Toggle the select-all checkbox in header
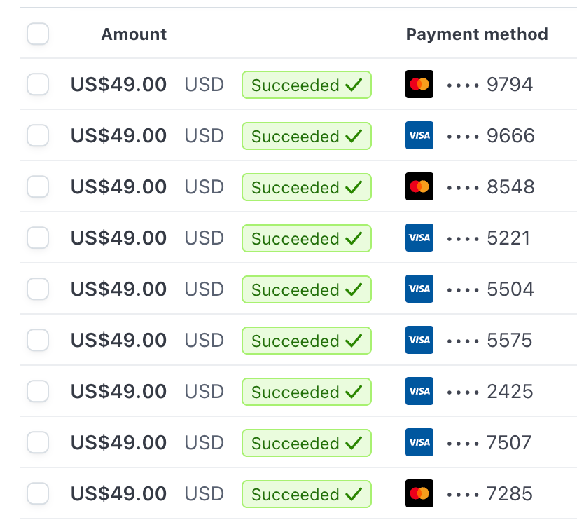The height and width of the screenshot is (527, 577). (38, 34)
